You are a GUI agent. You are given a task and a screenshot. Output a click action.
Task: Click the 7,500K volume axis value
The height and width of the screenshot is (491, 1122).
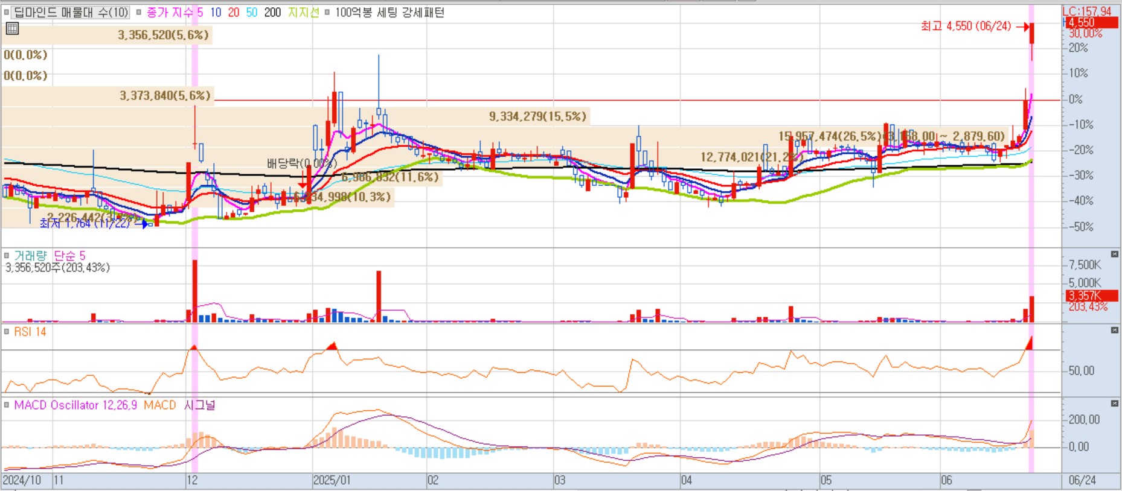tap(1085, 265)
